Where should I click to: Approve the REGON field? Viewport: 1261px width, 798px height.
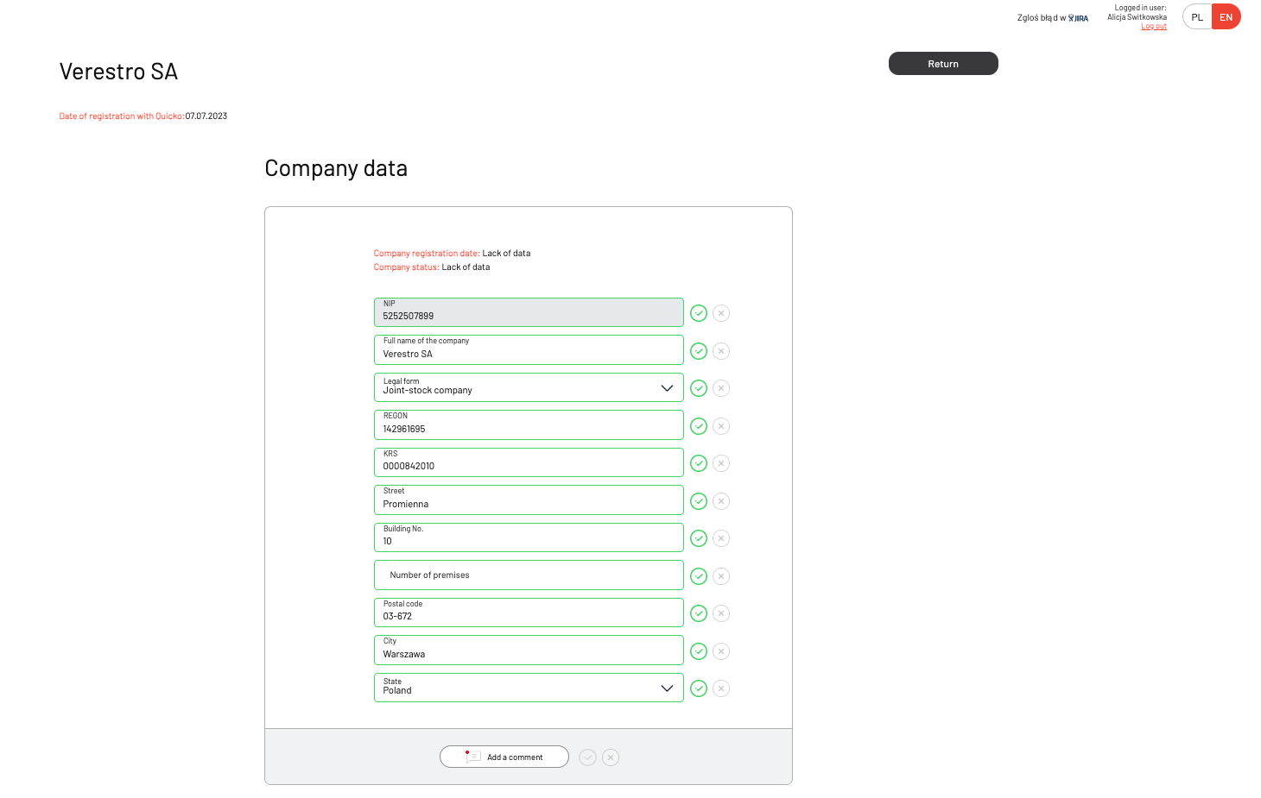[699, 426]
